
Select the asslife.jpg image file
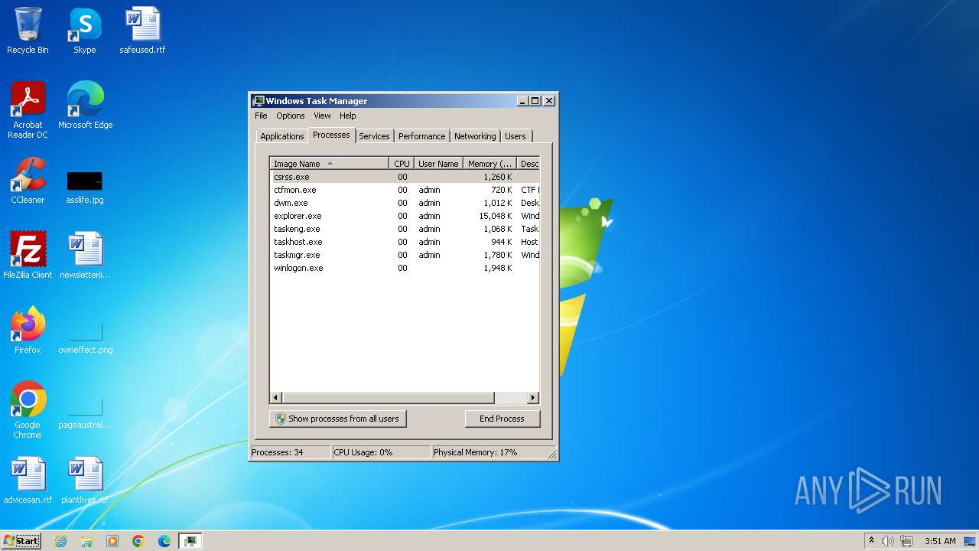pyautogui.click(x=85, y=185)
